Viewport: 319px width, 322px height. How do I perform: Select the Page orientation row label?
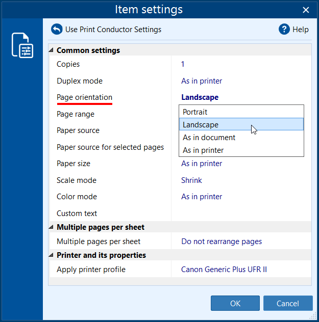(x=84, y=97)
